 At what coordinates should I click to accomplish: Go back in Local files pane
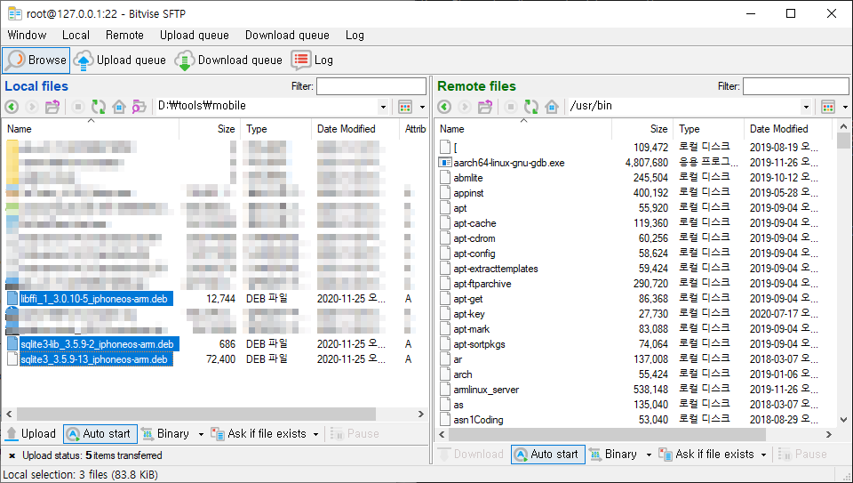12,106
